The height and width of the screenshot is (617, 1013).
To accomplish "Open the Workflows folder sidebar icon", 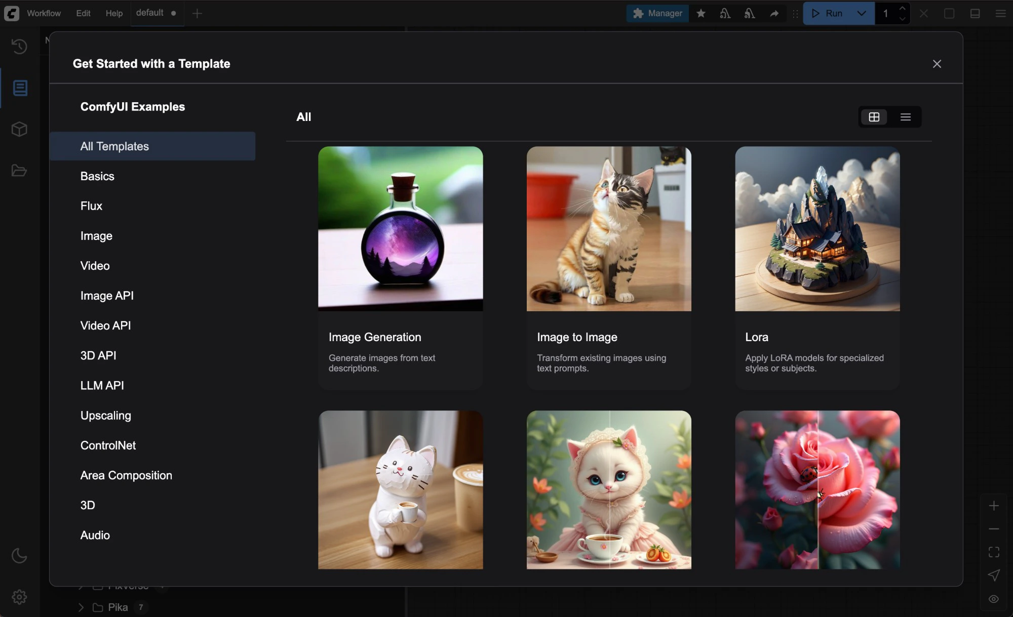I will tap(19, 171).
